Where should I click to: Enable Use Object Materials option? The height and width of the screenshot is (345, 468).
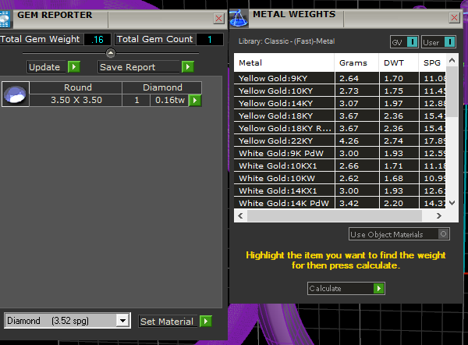pyautogui.click(x=444, y=233)
